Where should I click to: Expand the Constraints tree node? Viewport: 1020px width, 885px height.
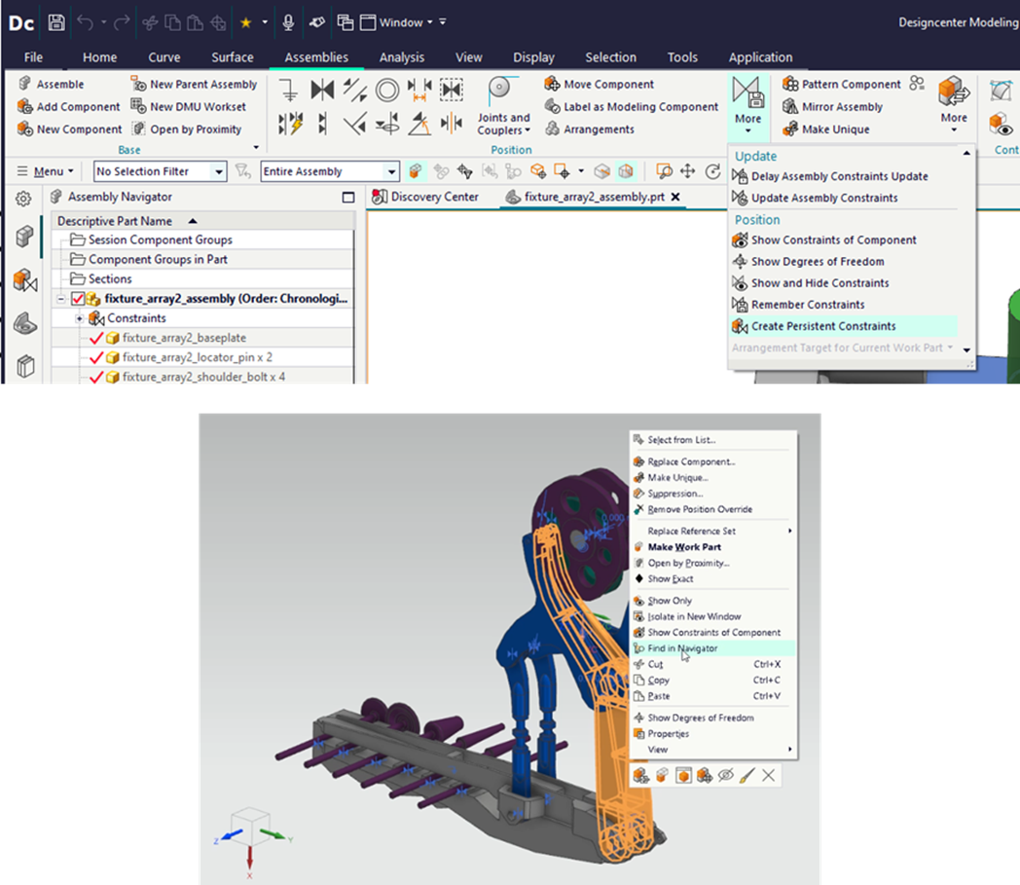tap(80, 318)
